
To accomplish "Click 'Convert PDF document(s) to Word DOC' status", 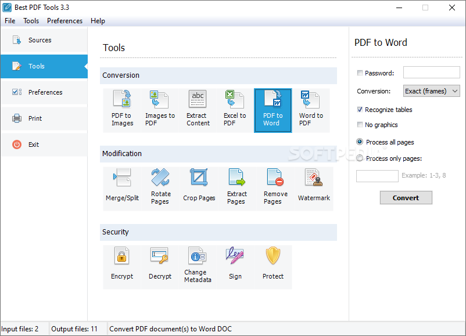I will pos(170,329).
